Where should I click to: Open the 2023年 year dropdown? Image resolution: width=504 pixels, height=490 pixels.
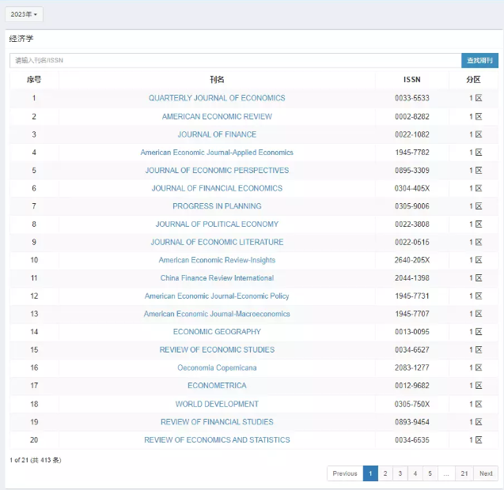(x=24, y=14)
